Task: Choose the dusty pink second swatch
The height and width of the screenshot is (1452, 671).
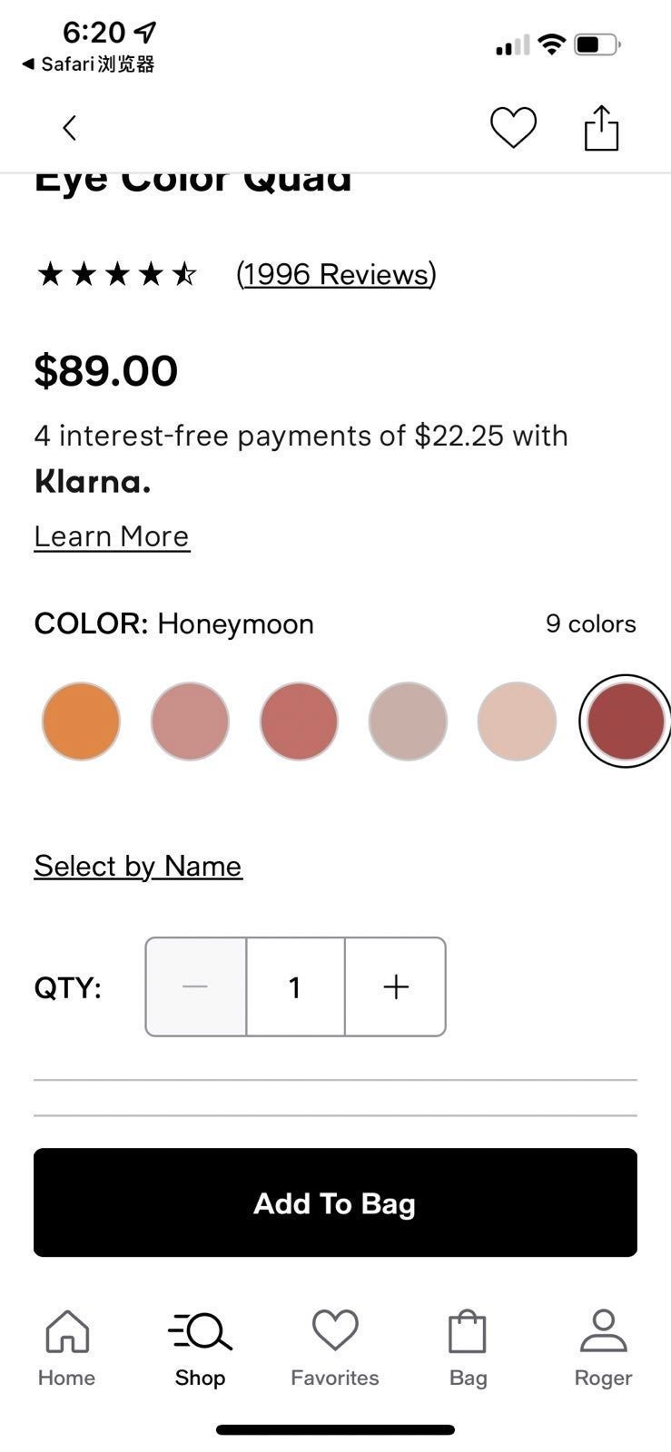Action: pos(190,721)
